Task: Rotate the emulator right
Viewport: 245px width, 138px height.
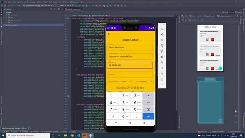Action: click(162, 51)
